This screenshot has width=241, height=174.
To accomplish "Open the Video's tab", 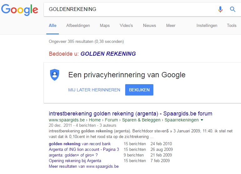I will pyautogui.click(x=126, y=26).
